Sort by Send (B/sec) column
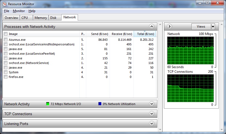The width and height of the screenshot is (226, 134). [x=98, y=34]
